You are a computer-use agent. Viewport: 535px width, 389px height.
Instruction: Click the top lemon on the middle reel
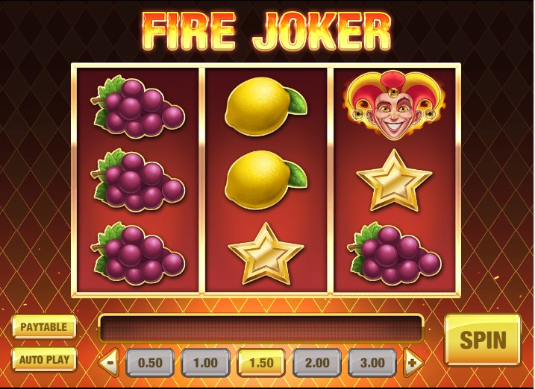click(x=266, y=107)
